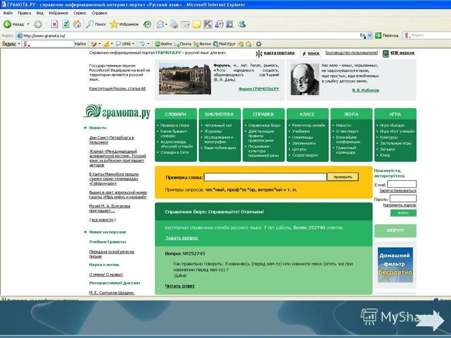Screen dimensions: 451x338
Task: Open the Избранное menu in menu bar
Action: point(58,13)
